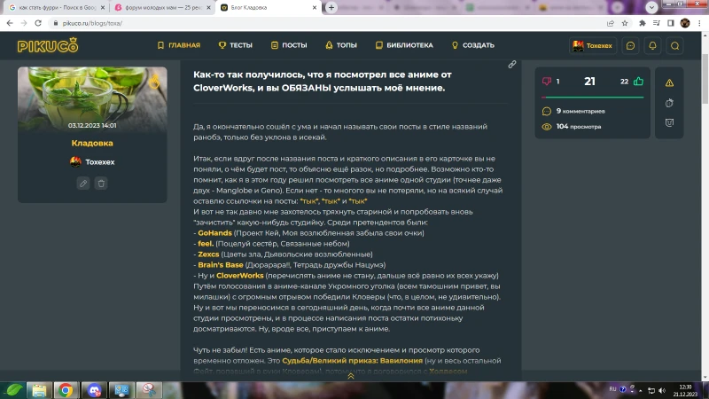The height and width of the screenshot is (399, 709).
Task: Show hidden tray icons arrow
Action: pos(640,390)
